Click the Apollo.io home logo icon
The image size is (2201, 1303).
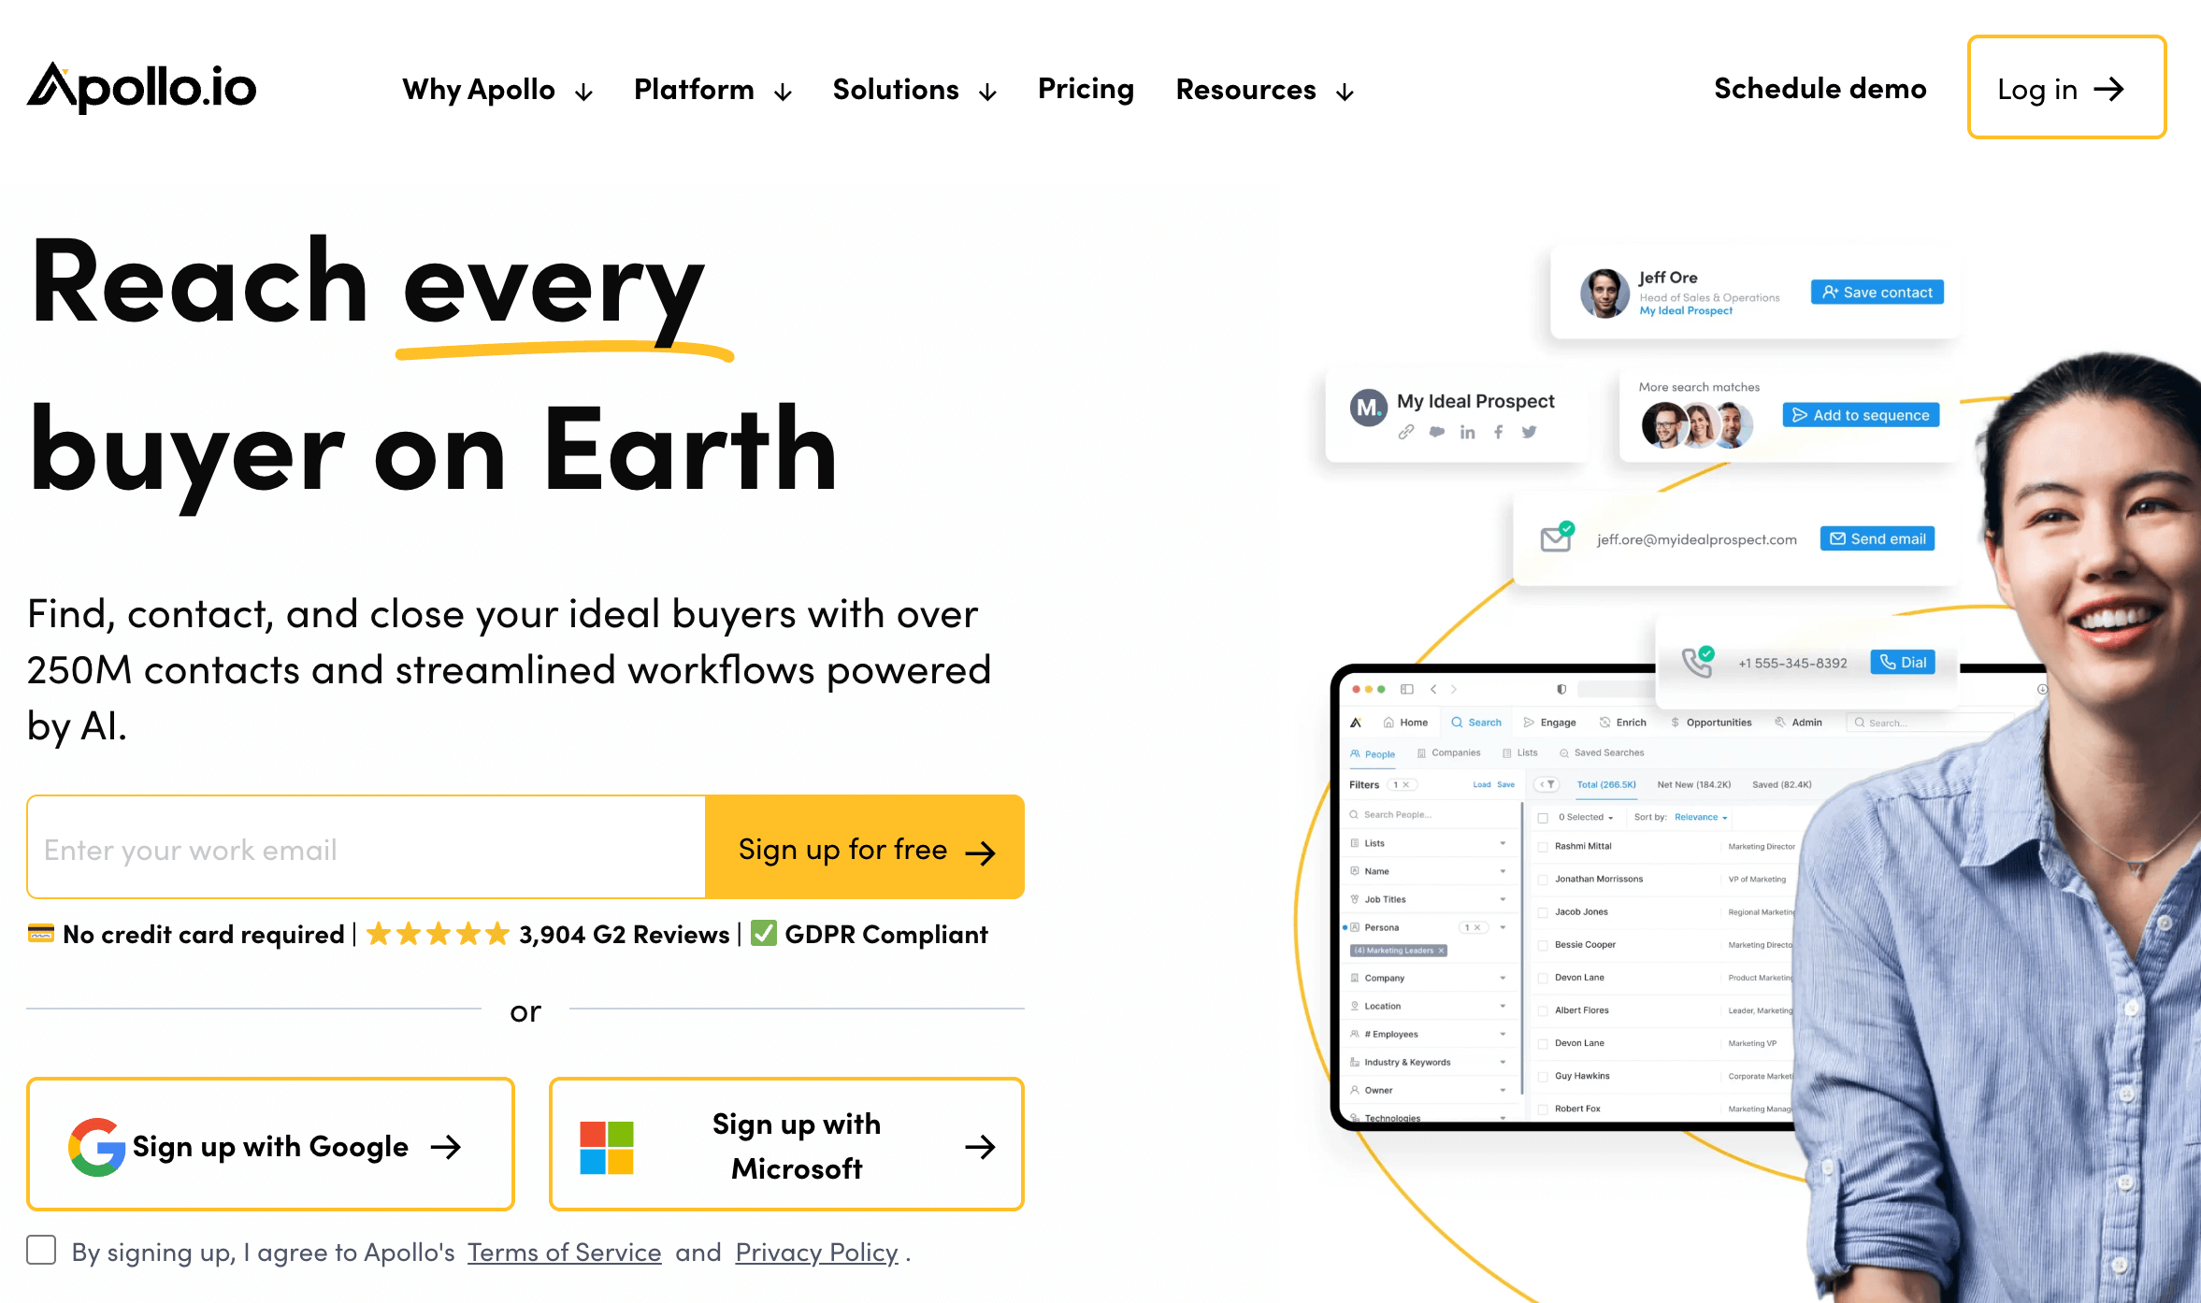tap(146, 87)
